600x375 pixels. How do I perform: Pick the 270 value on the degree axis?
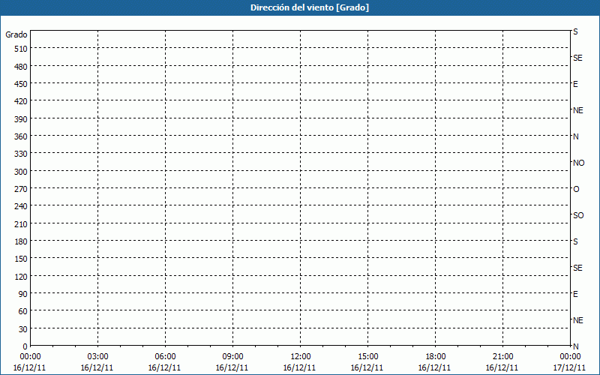(x=19, y=189)
